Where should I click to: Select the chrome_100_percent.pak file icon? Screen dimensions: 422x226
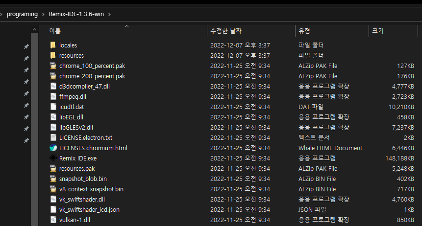click(x=53, y=66)
